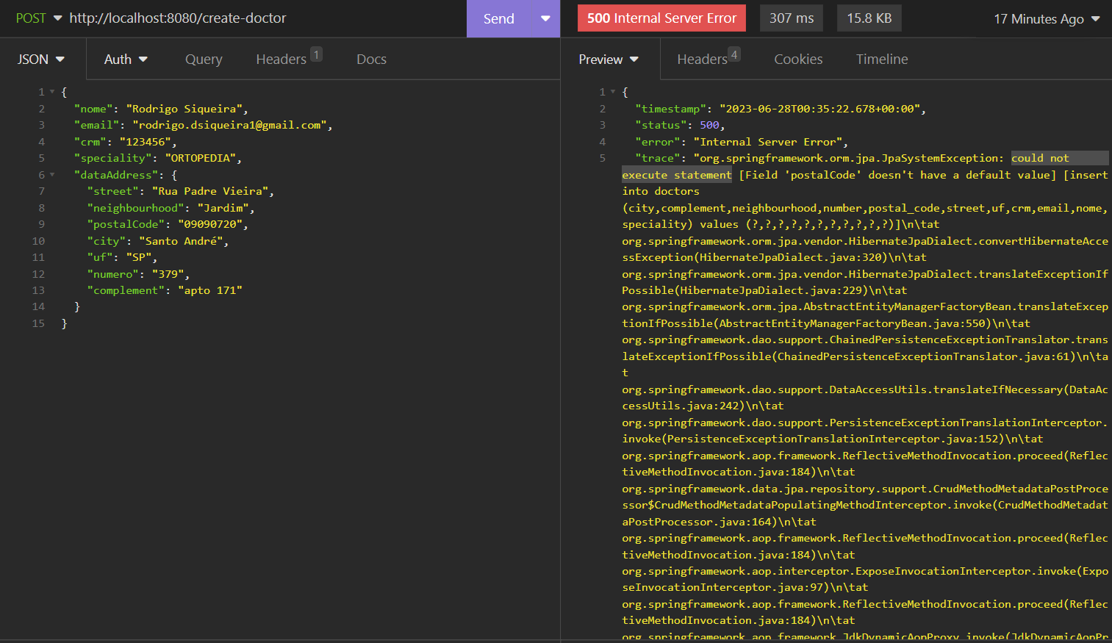The image size is (1112, 643).
Task: Click the street value "Rua Padre Vieira"
Action: click(210, 191)
